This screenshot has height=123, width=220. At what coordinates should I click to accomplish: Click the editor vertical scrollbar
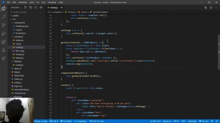coord(219,52)
